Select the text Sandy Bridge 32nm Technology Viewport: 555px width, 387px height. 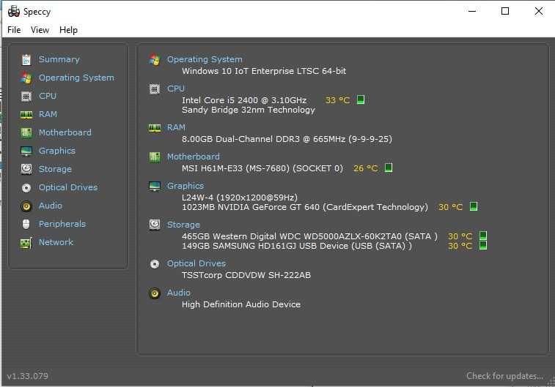248,110
